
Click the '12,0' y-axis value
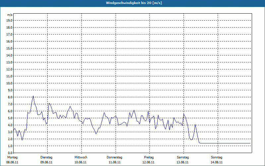click(10, 69)
